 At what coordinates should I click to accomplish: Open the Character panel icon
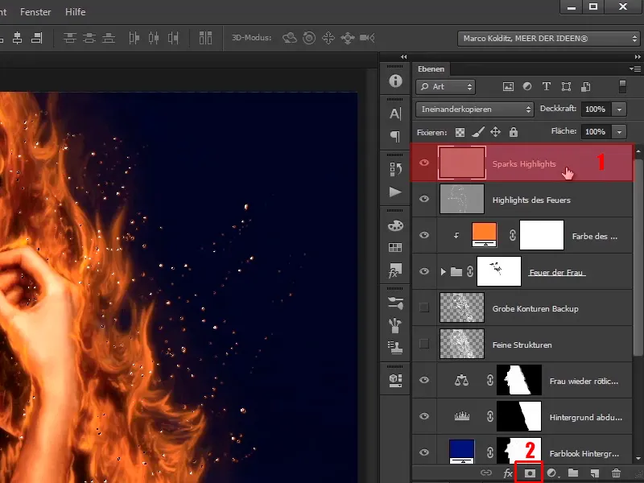(395, 114)
